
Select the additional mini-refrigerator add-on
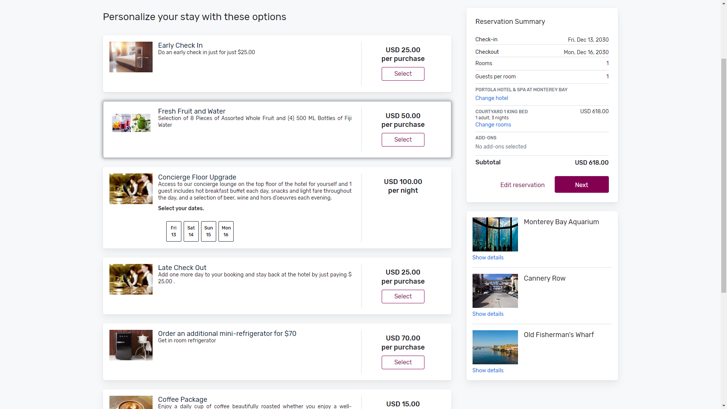(403, 362)
